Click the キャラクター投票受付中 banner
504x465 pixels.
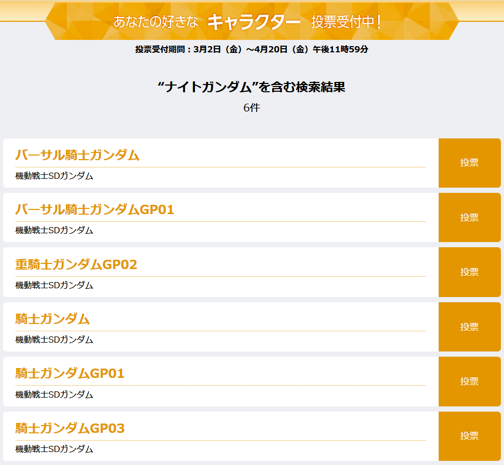[252, 22]
